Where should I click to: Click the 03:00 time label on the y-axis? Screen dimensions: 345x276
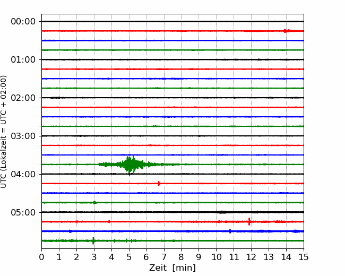tap(23, 136)
